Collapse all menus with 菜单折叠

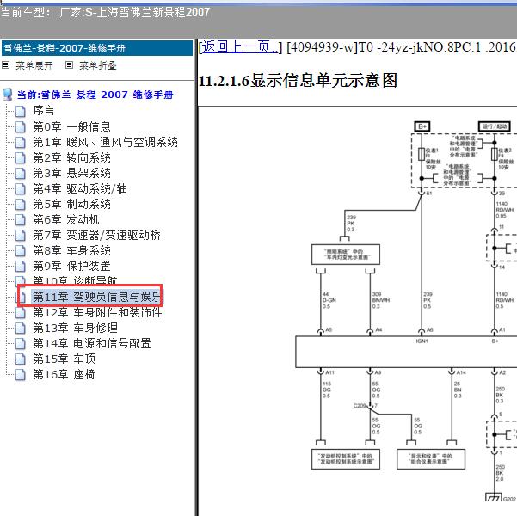(x=98, y=65)
